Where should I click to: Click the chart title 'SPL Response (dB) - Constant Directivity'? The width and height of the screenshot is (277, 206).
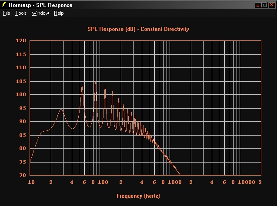pos(138,29)
